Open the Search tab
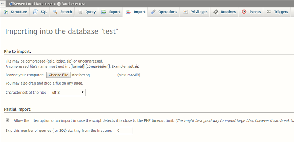The width and height of the screenshot is (294, 142). (x=62, y=12)
